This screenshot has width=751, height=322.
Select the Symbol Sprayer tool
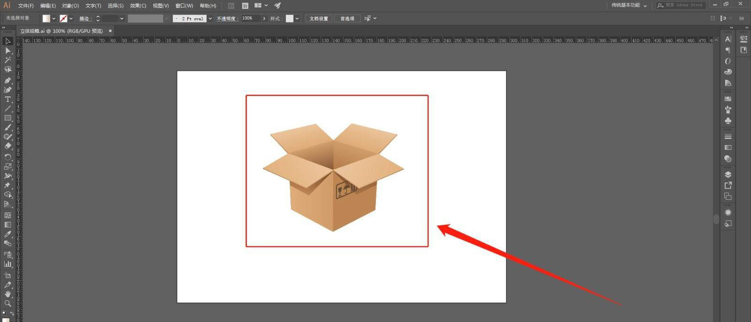pyautogui.click(x=8, y=255)
